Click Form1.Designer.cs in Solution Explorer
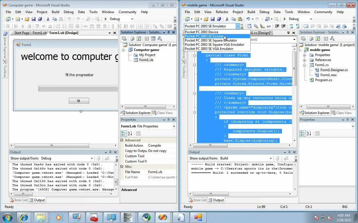 pyautogui.click(x=334, y=70)
